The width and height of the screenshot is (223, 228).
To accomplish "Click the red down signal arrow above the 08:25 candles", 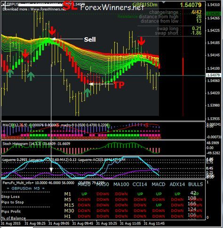I will click(25, 53).
